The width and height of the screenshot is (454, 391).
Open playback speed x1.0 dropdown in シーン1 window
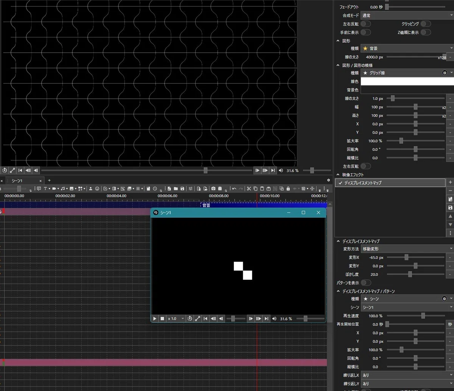pos(176,319)
